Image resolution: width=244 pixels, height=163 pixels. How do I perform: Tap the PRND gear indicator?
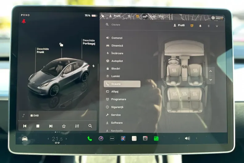click(25, 15)
